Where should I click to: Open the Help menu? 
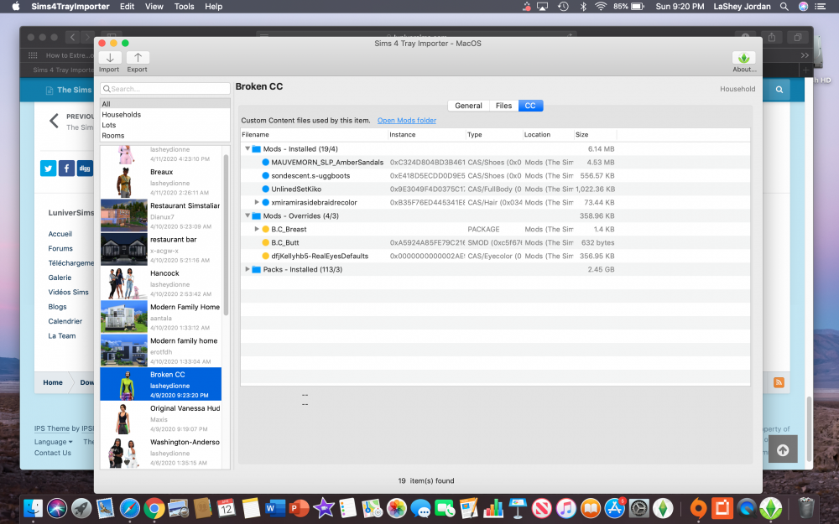213,7
